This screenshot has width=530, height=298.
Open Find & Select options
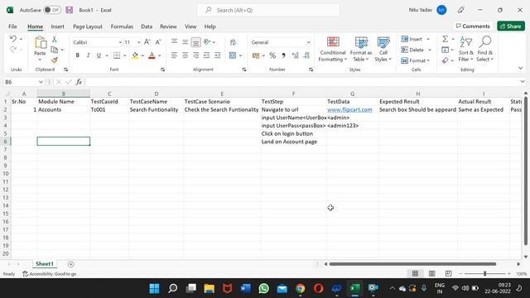484,50
